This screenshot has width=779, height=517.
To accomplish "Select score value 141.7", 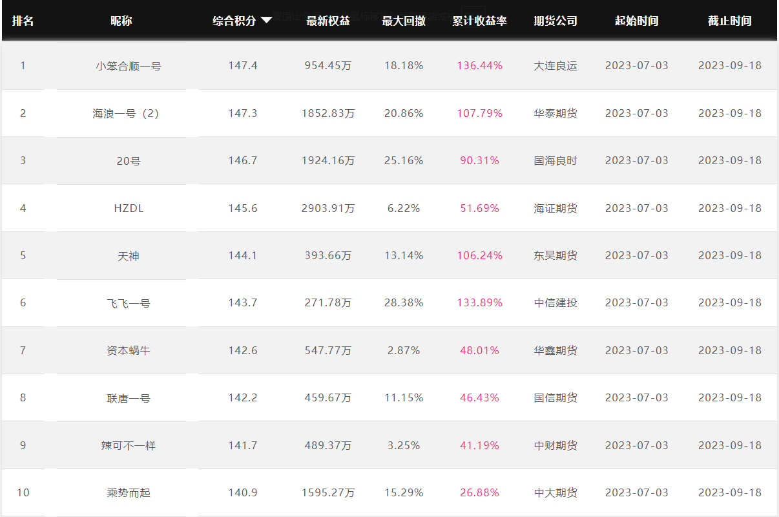I will click(243, 445).
